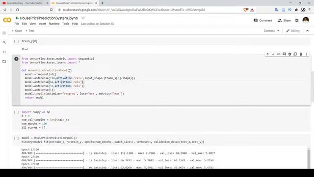Run the import numpy cell
This screenshot has width=314, height=177.
click(x=16, y=112)
